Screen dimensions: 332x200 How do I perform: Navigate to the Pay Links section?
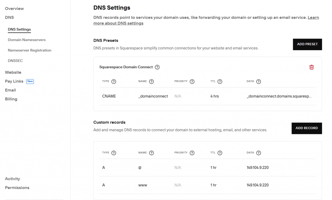pos(14,81)
